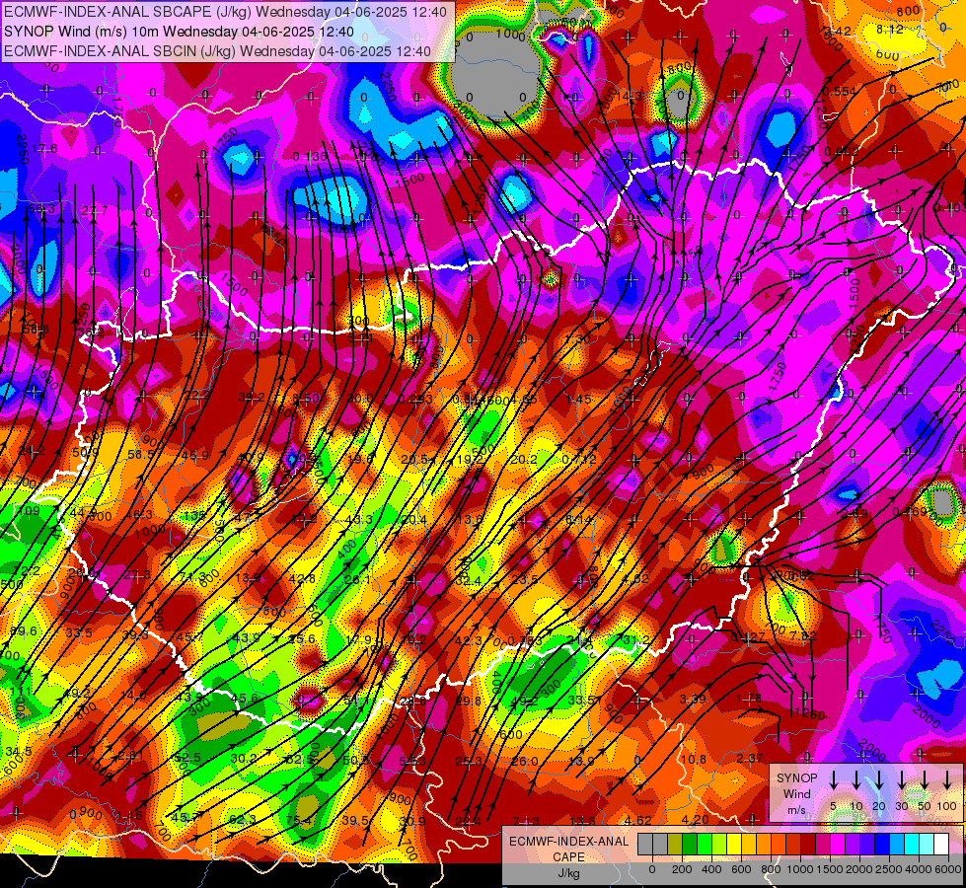Pick the white CAPE legend swatch
This screenshot has height=888, width=966.
point(942,845)
